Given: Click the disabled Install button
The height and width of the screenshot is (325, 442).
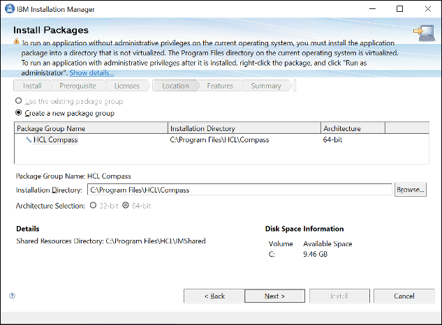Looking at the screenshot, I should coord(339,296).
